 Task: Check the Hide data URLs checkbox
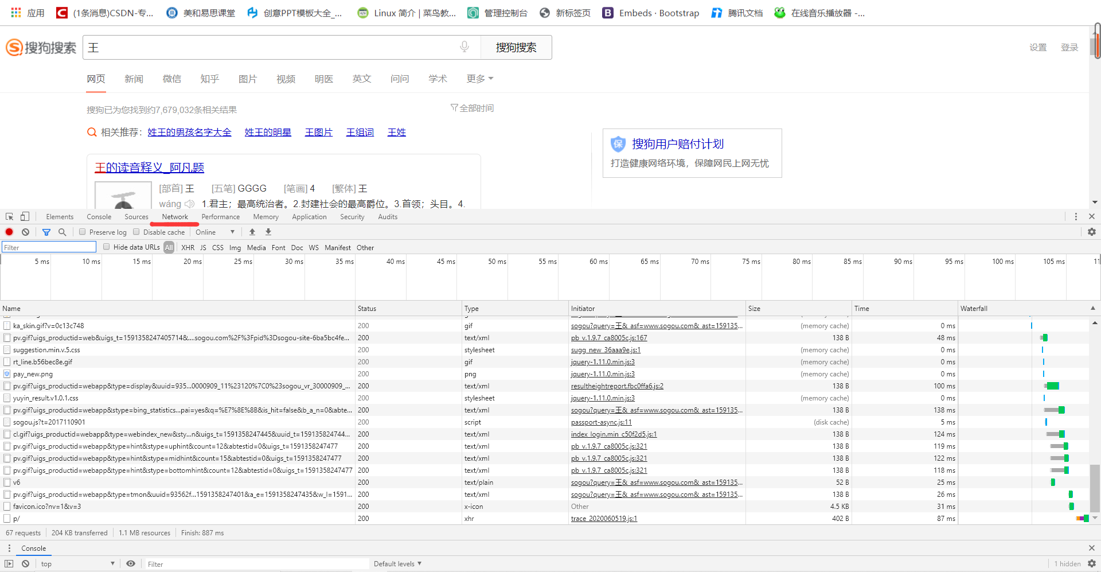[x=106, y=247]
